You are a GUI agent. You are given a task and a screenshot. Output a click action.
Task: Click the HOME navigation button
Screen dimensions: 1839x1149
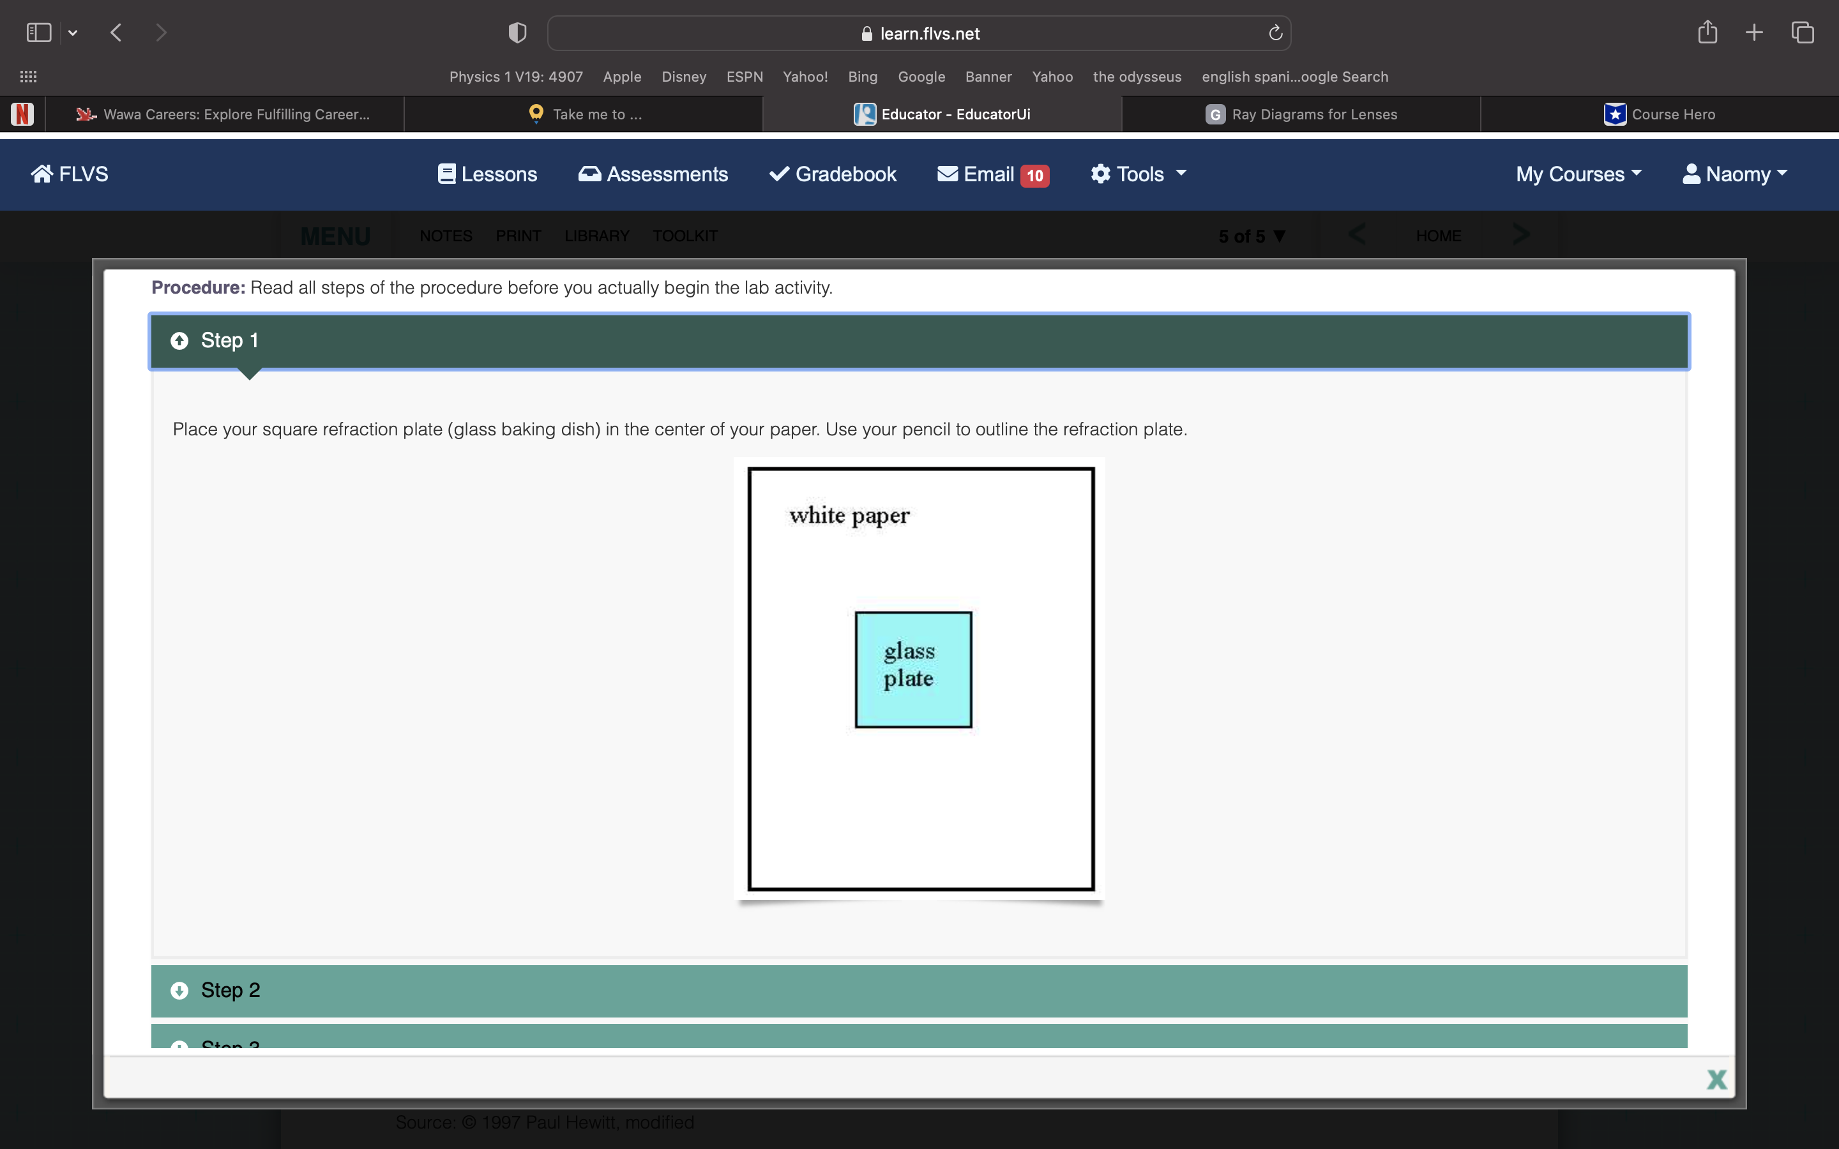[1438, 236]
